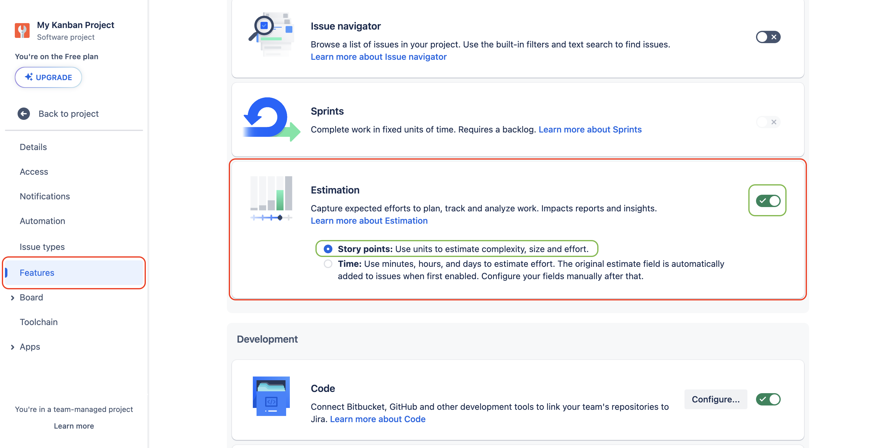Open Learn more about Estimation link

point(369,220)
